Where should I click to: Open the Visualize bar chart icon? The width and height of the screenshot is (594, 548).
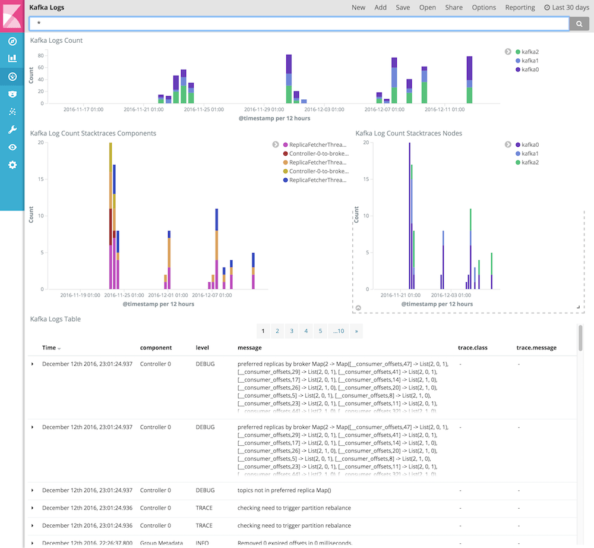[x=12, y=58]
